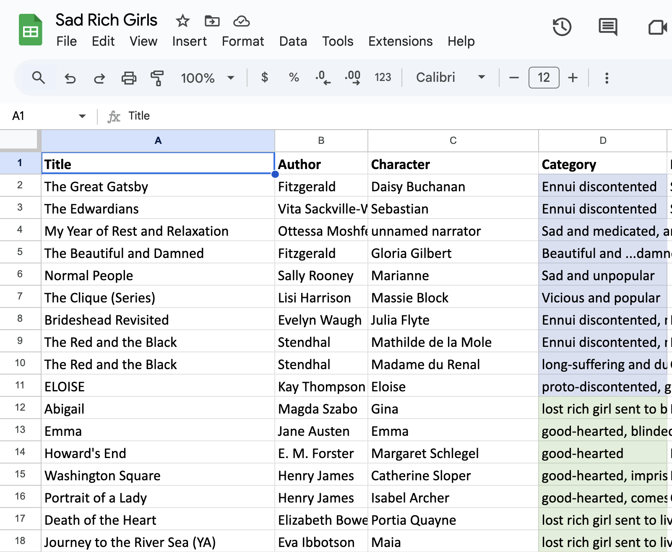Open Google Sheets home icon

(x=30, y=30)
